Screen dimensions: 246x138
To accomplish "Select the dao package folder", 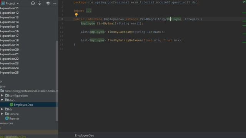I will pos(10,100).
